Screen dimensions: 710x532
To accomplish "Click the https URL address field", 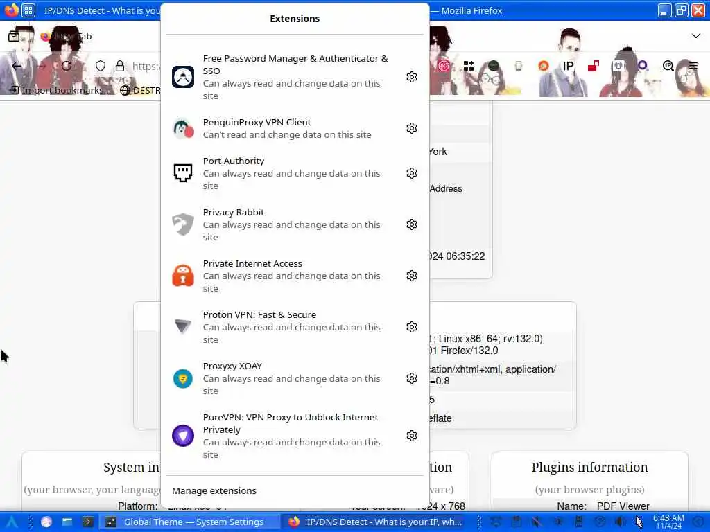I will click(146, 66).
